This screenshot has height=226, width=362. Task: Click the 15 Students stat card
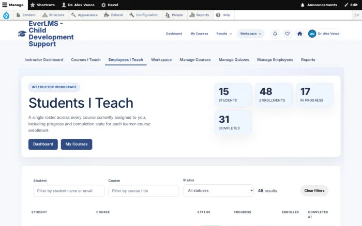coord(233,95)
